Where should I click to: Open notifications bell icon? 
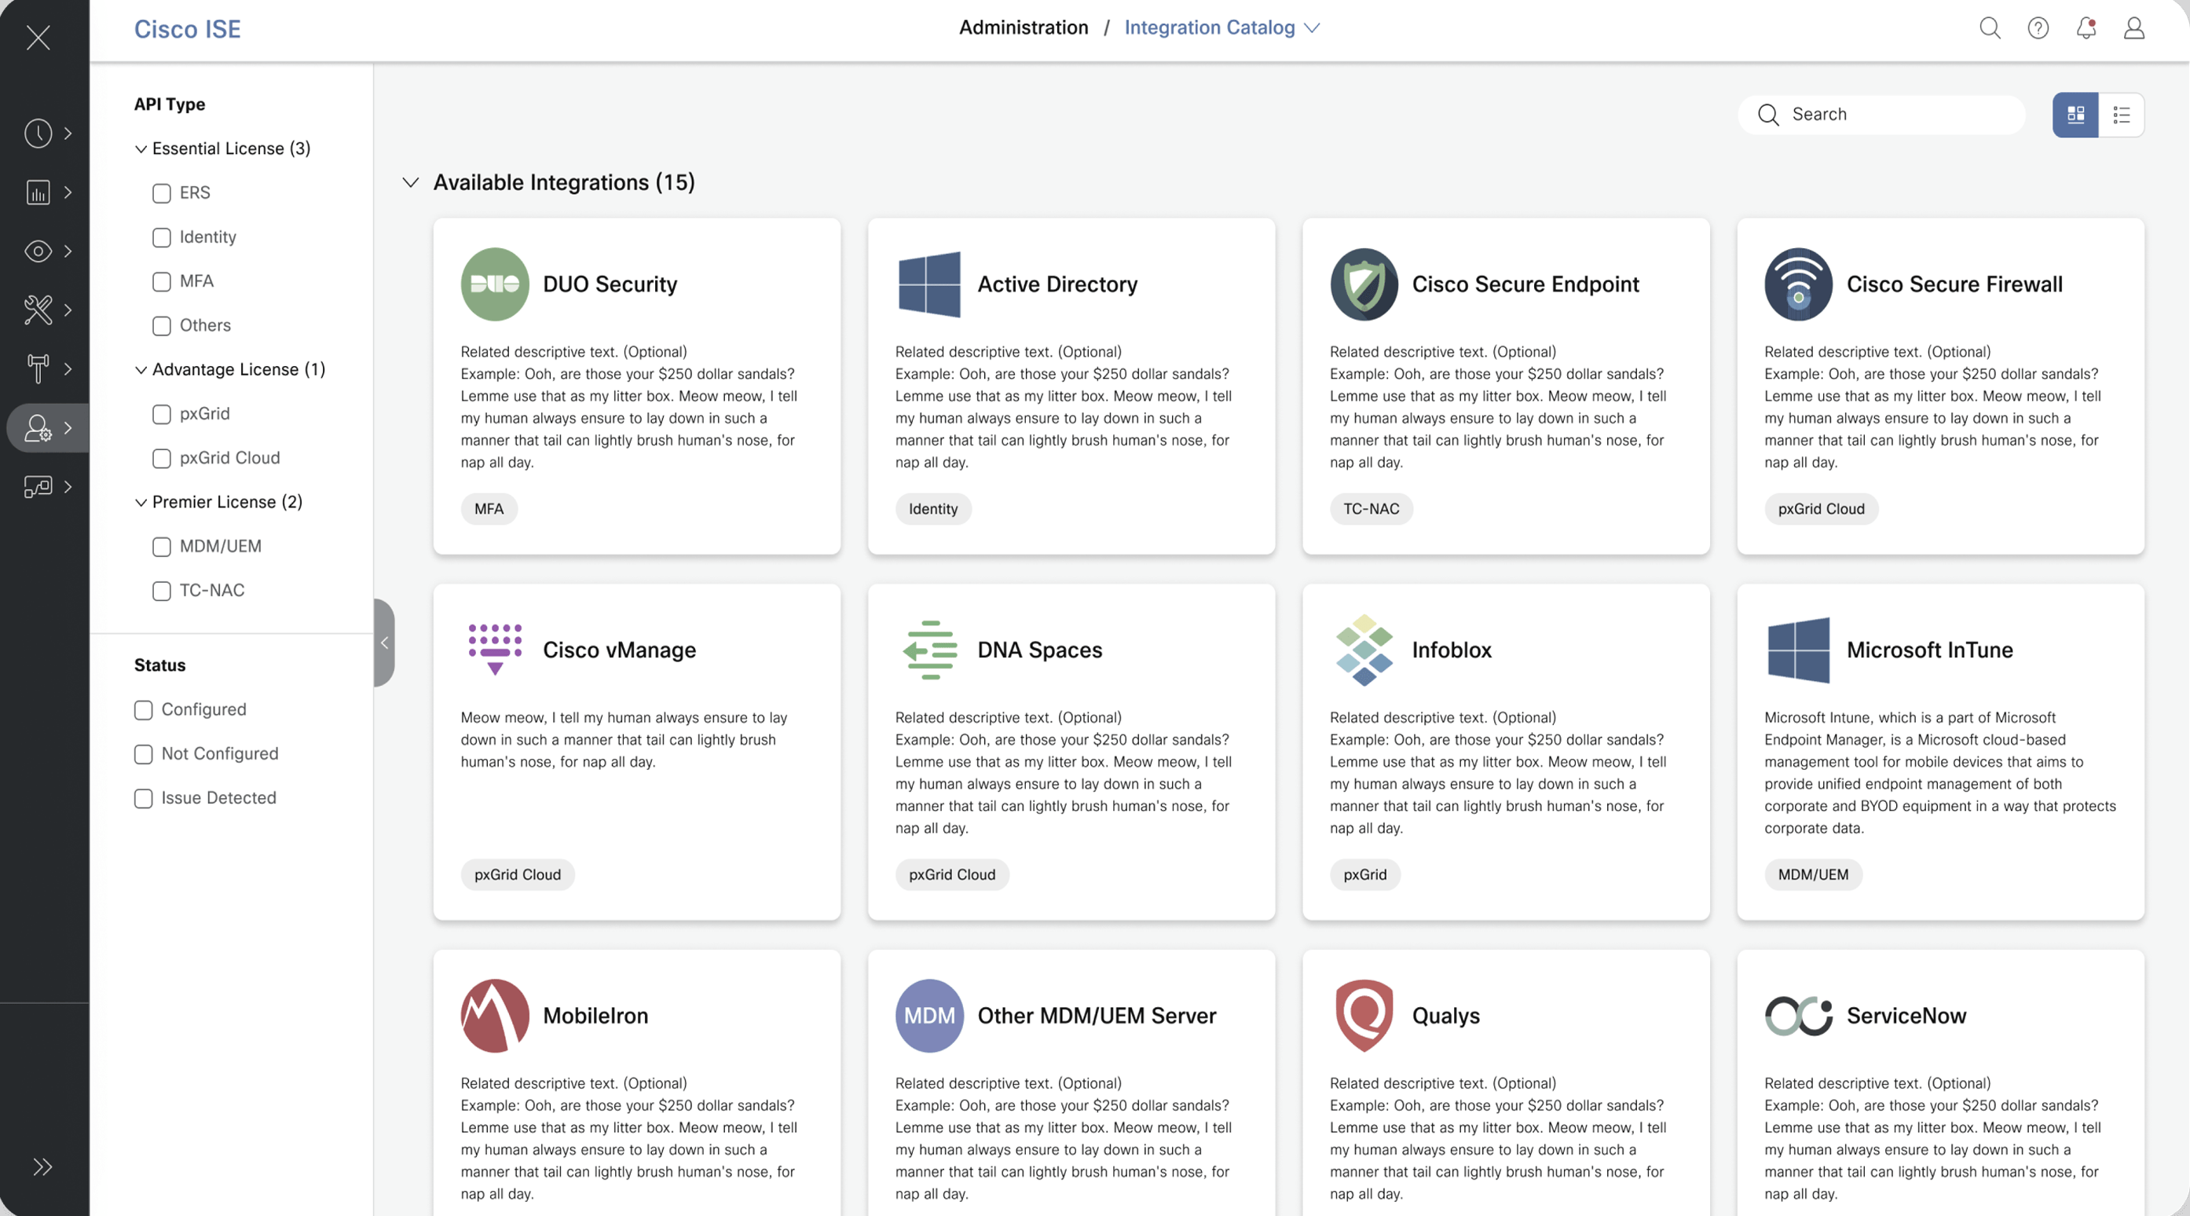point(2086,28)
